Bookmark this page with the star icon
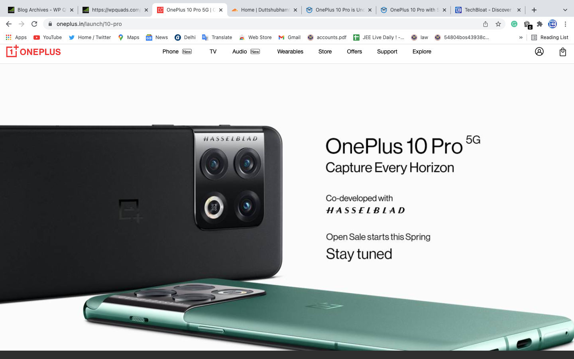Screen dimensions: 574x359 [x=498, y=24]
